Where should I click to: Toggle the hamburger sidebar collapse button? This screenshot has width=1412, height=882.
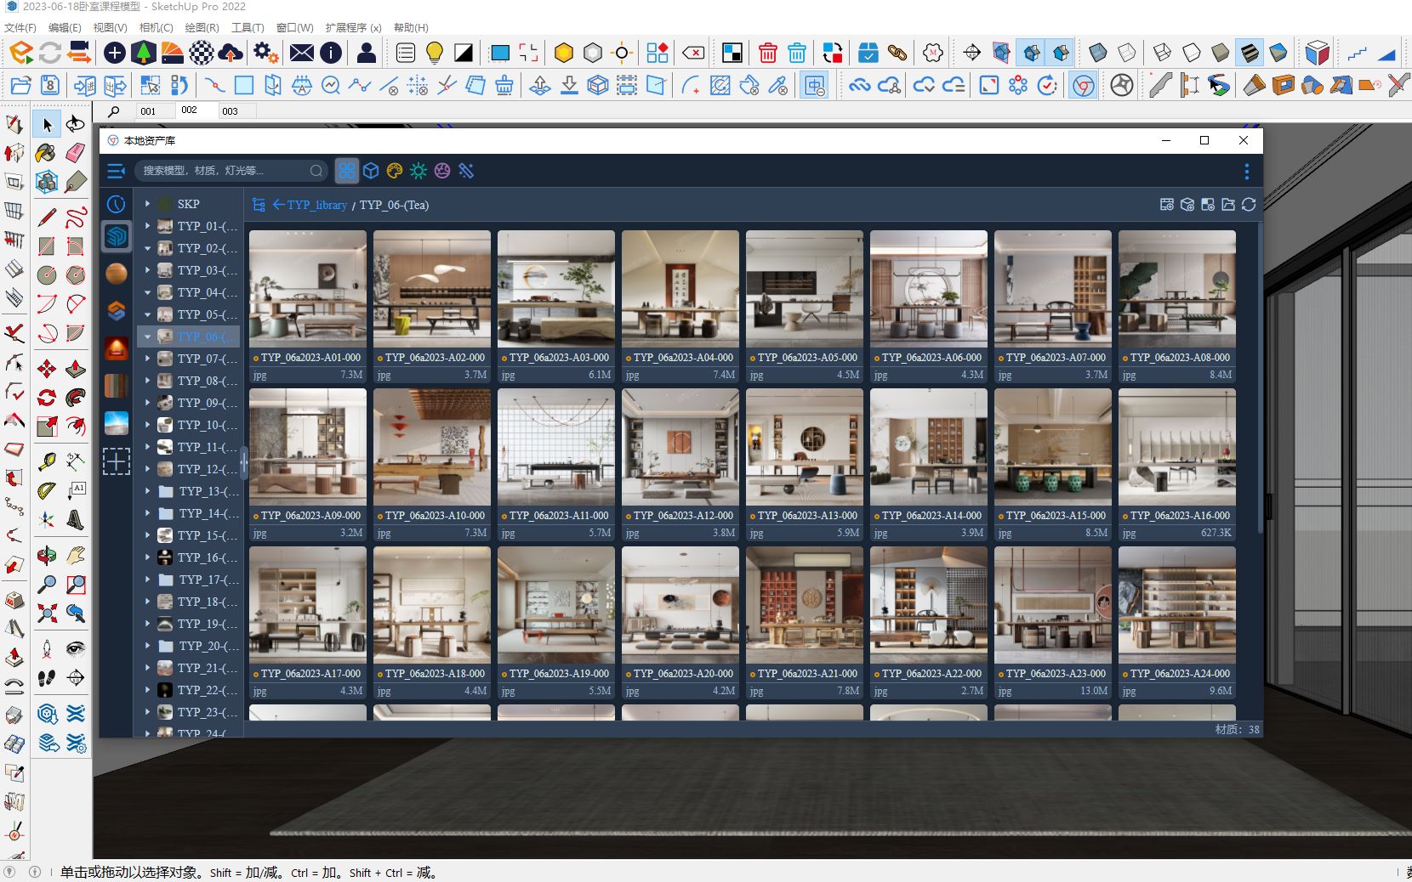pos(117,172)
